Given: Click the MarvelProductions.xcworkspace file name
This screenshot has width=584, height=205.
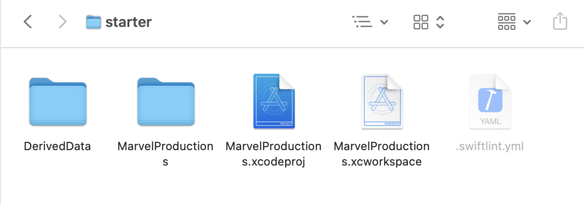Looking at the screenshot, I should click(x=382, y=154).
